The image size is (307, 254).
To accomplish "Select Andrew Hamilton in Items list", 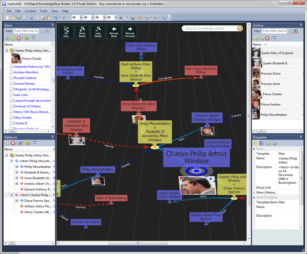I will [x=26, y=72].
